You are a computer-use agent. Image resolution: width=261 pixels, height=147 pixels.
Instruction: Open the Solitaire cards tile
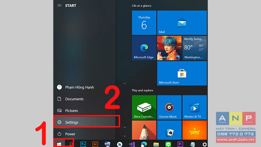click(169, 130)
